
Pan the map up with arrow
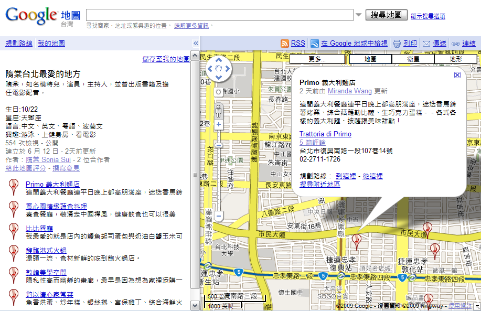(x=218, y=60)
